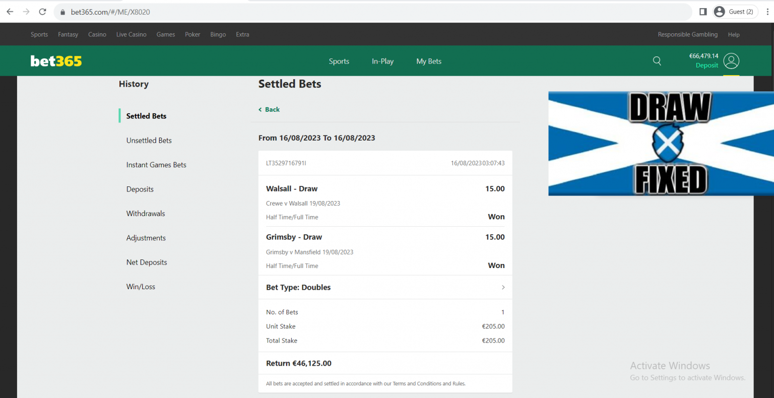The image size is (774, 398).
Task: Click the bet365 logo
Action: 56,61
